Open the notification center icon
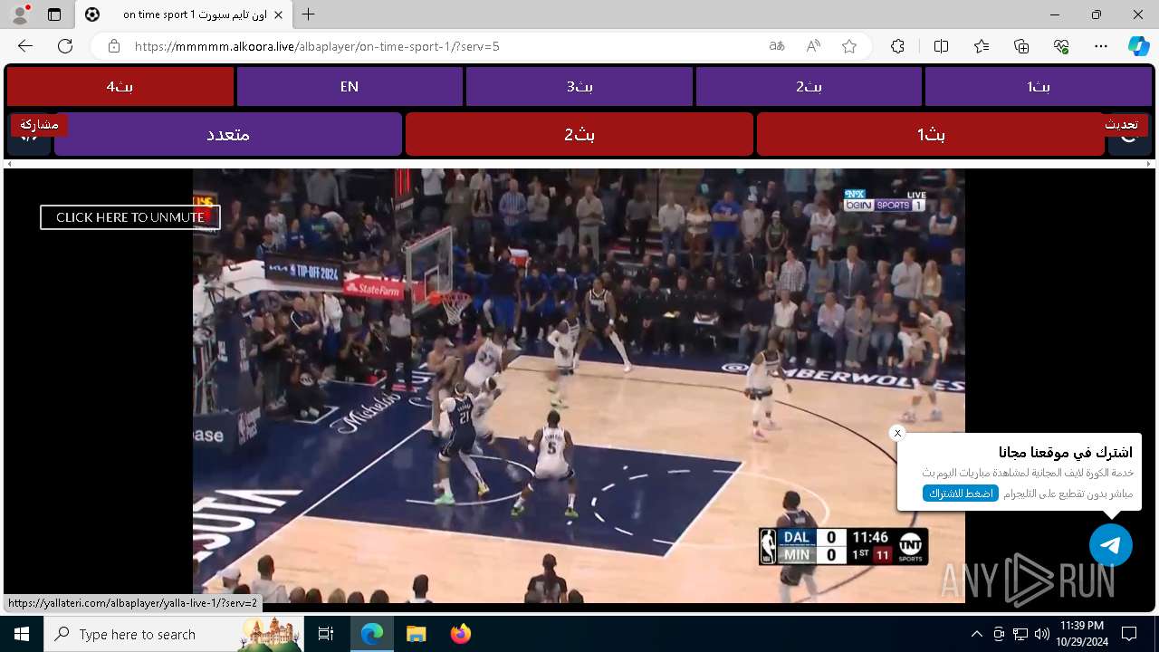1159x652 pixels. 1129,634
